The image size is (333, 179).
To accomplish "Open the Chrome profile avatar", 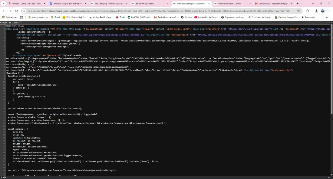I will tap(323, 11).
